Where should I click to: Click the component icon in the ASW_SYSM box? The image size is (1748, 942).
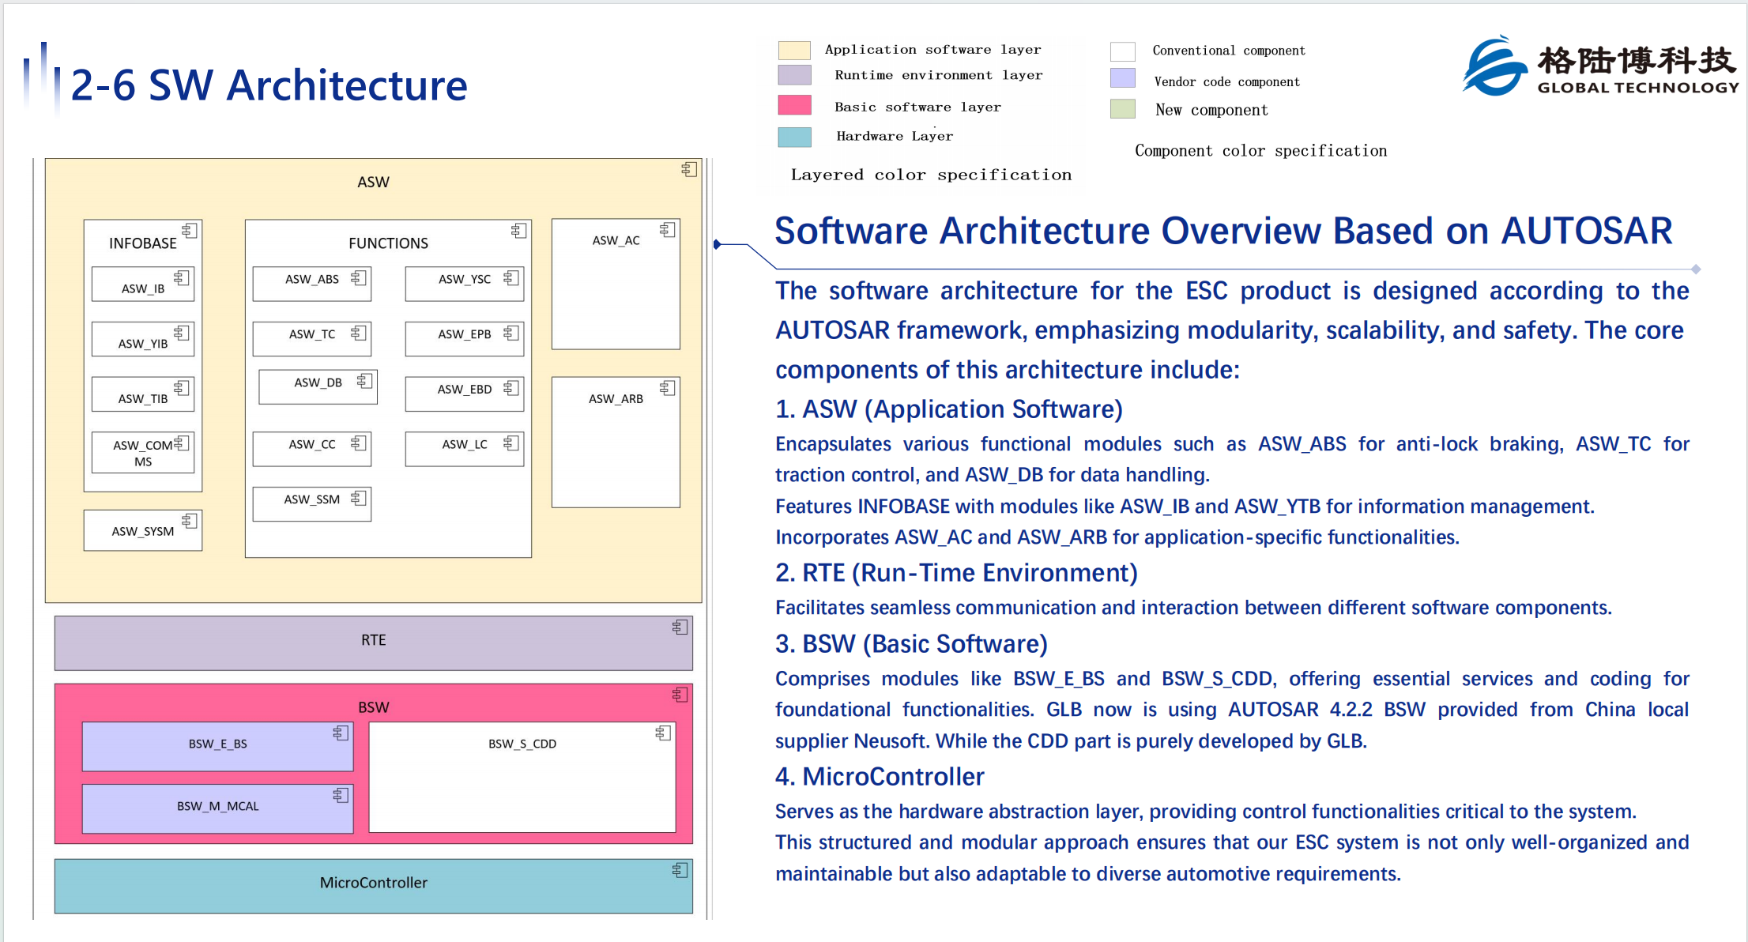190,521
